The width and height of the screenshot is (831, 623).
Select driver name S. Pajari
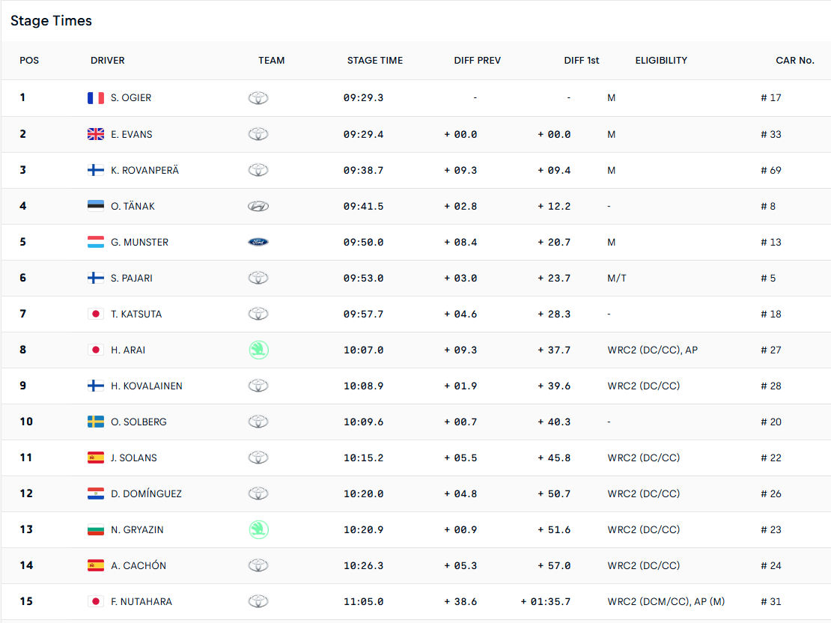[x=130, y=278]
